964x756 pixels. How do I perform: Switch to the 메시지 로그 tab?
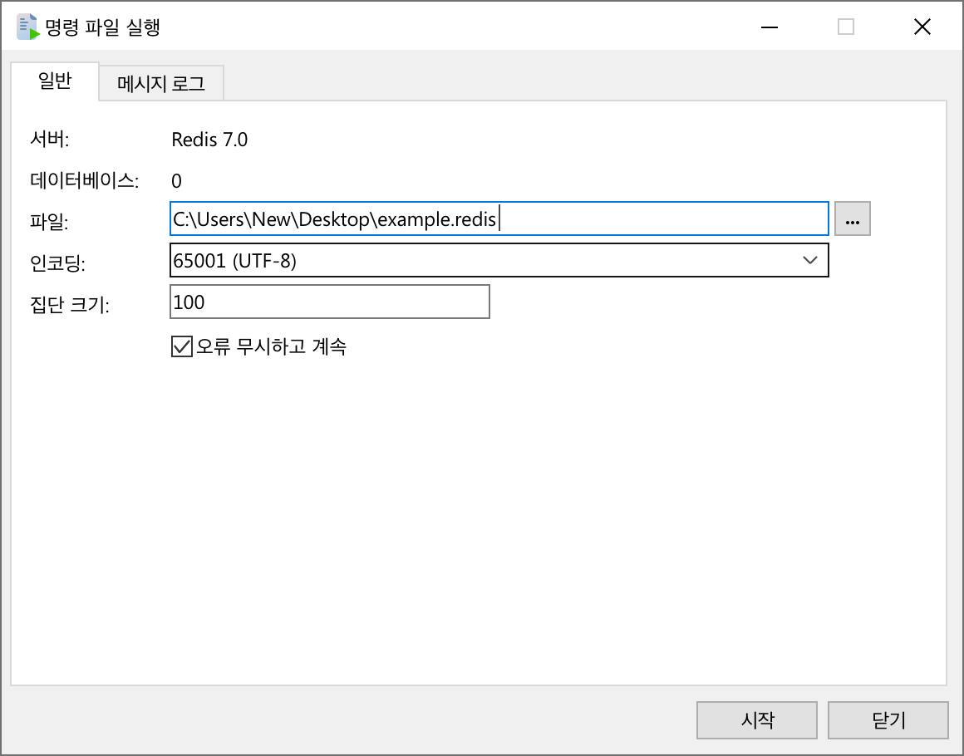(160, 83)
